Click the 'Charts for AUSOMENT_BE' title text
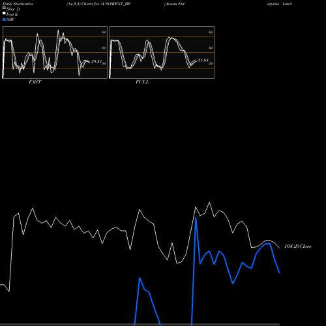Viewport: 326px width, 326px height. 106,4
